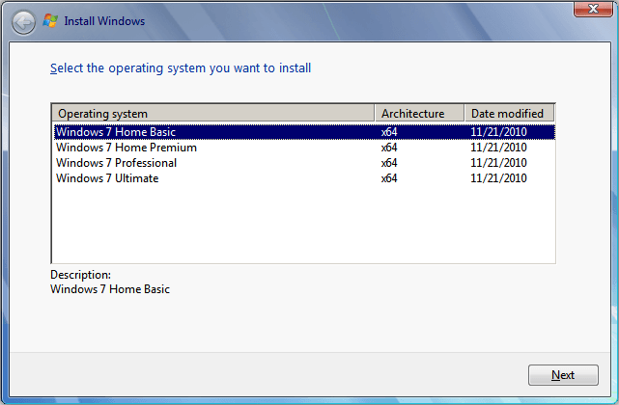Click the Windows flag logo icon
This screenshot has height=405, width=619.
pos(50,20)
